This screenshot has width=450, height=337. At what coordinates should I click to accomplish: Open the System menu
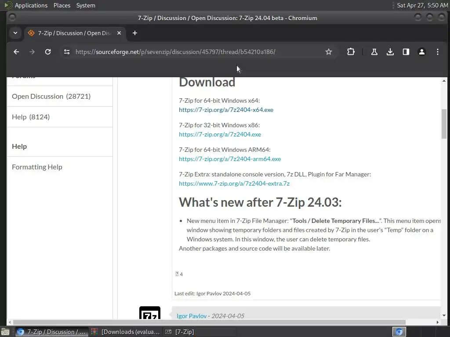(86, 5)
